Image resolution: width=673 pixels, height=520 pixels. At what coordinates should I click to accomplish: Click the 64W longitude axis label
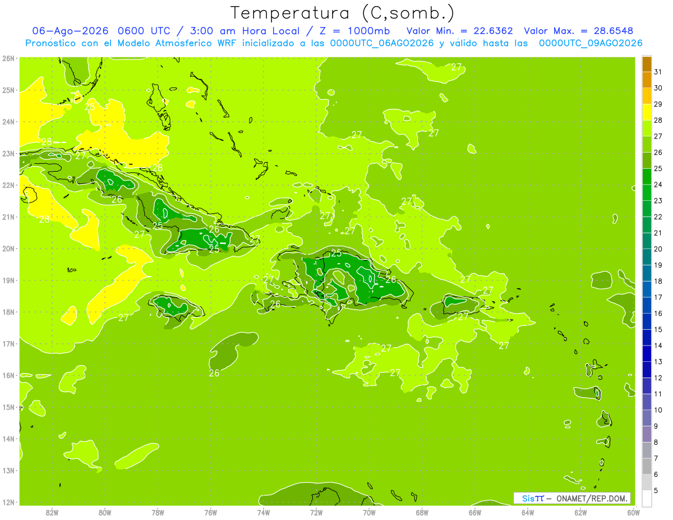[528, 512]
